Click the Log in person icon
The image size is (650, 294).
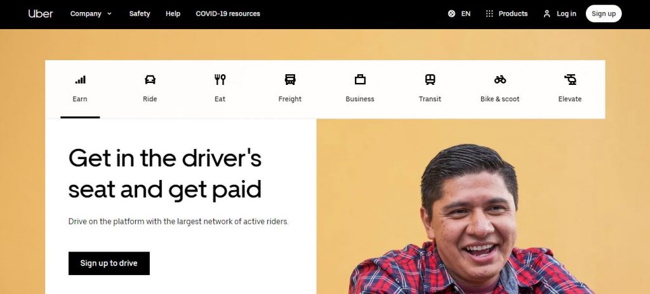[547, 14]
